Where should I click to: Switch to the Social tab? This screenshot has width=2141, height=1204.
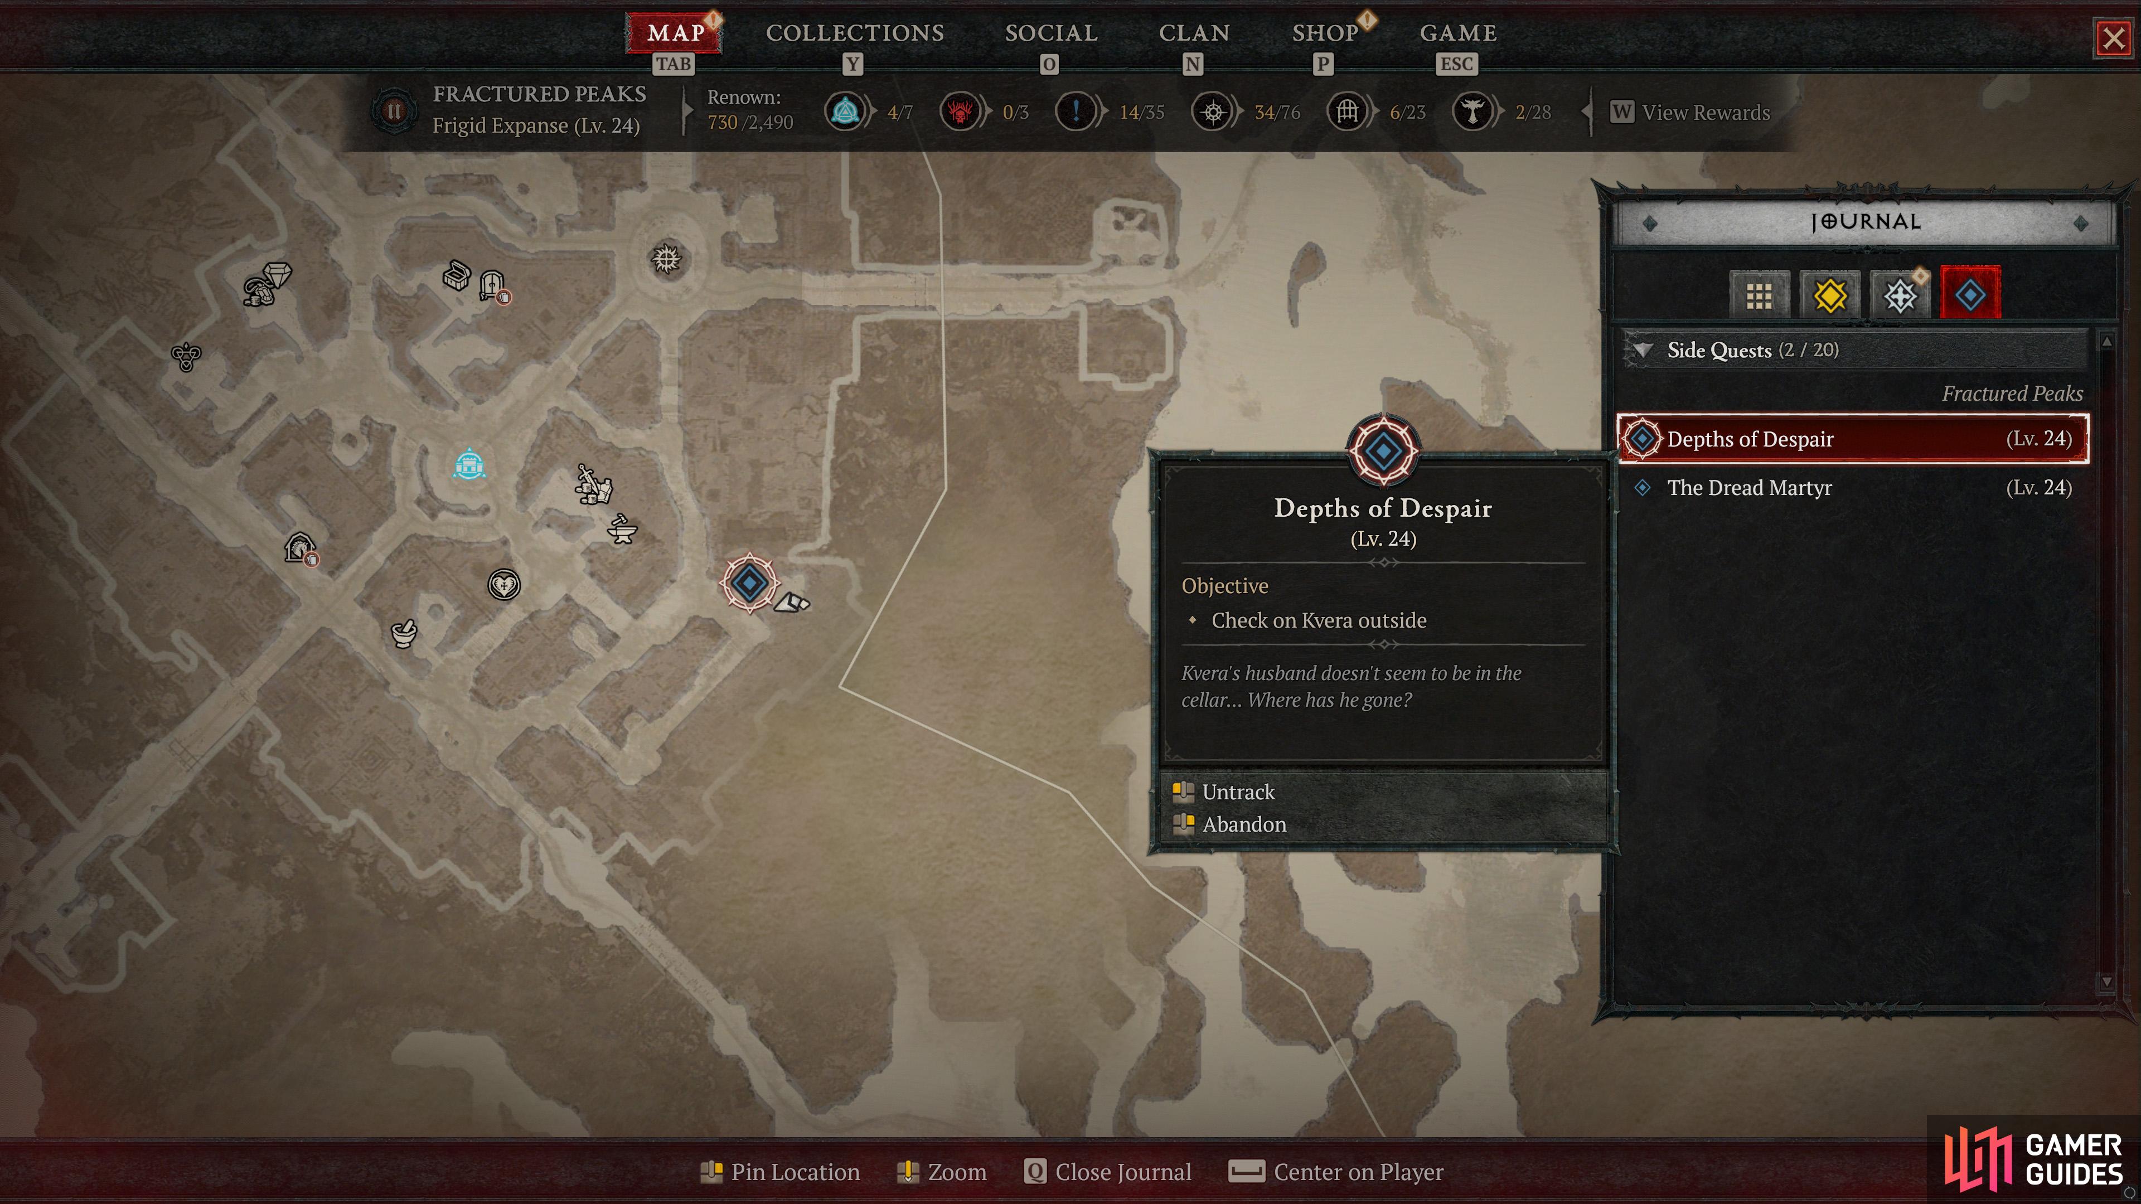coord(1052,32)
